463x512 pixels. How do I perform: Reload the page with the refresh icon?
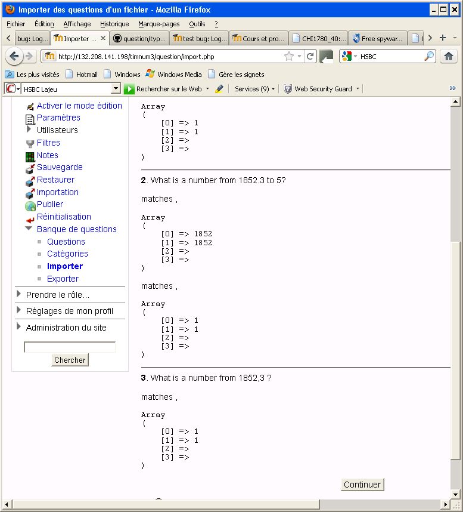tap(310, 57)
